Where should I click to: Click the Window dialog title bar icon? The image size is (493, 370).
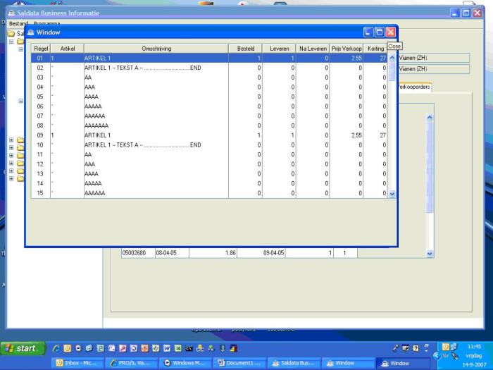pyautogui.click(x=31, y=32)
